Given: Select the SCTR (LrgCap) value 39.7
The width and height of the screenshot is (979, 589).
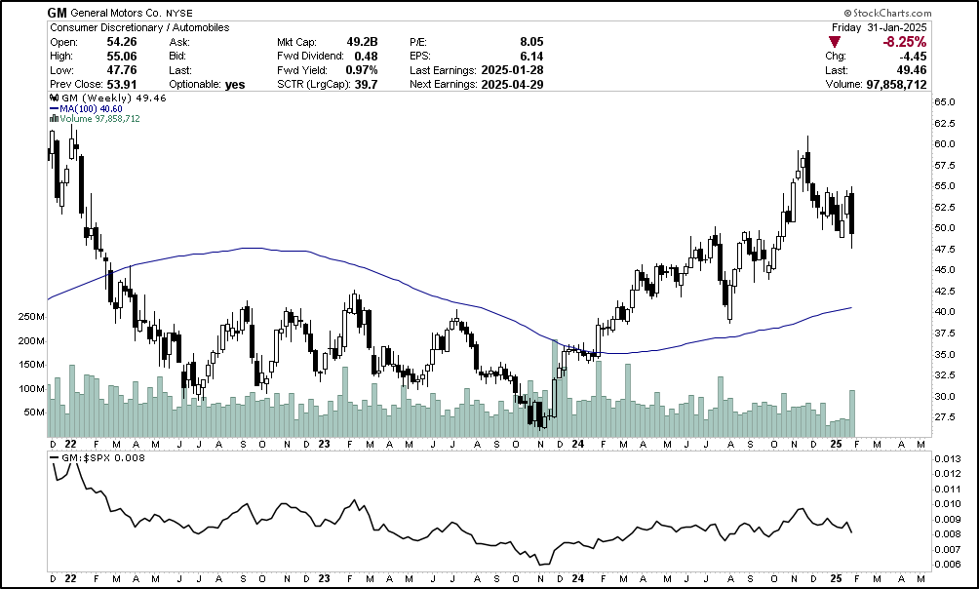Looking at the screenshot, I should 367,84.
